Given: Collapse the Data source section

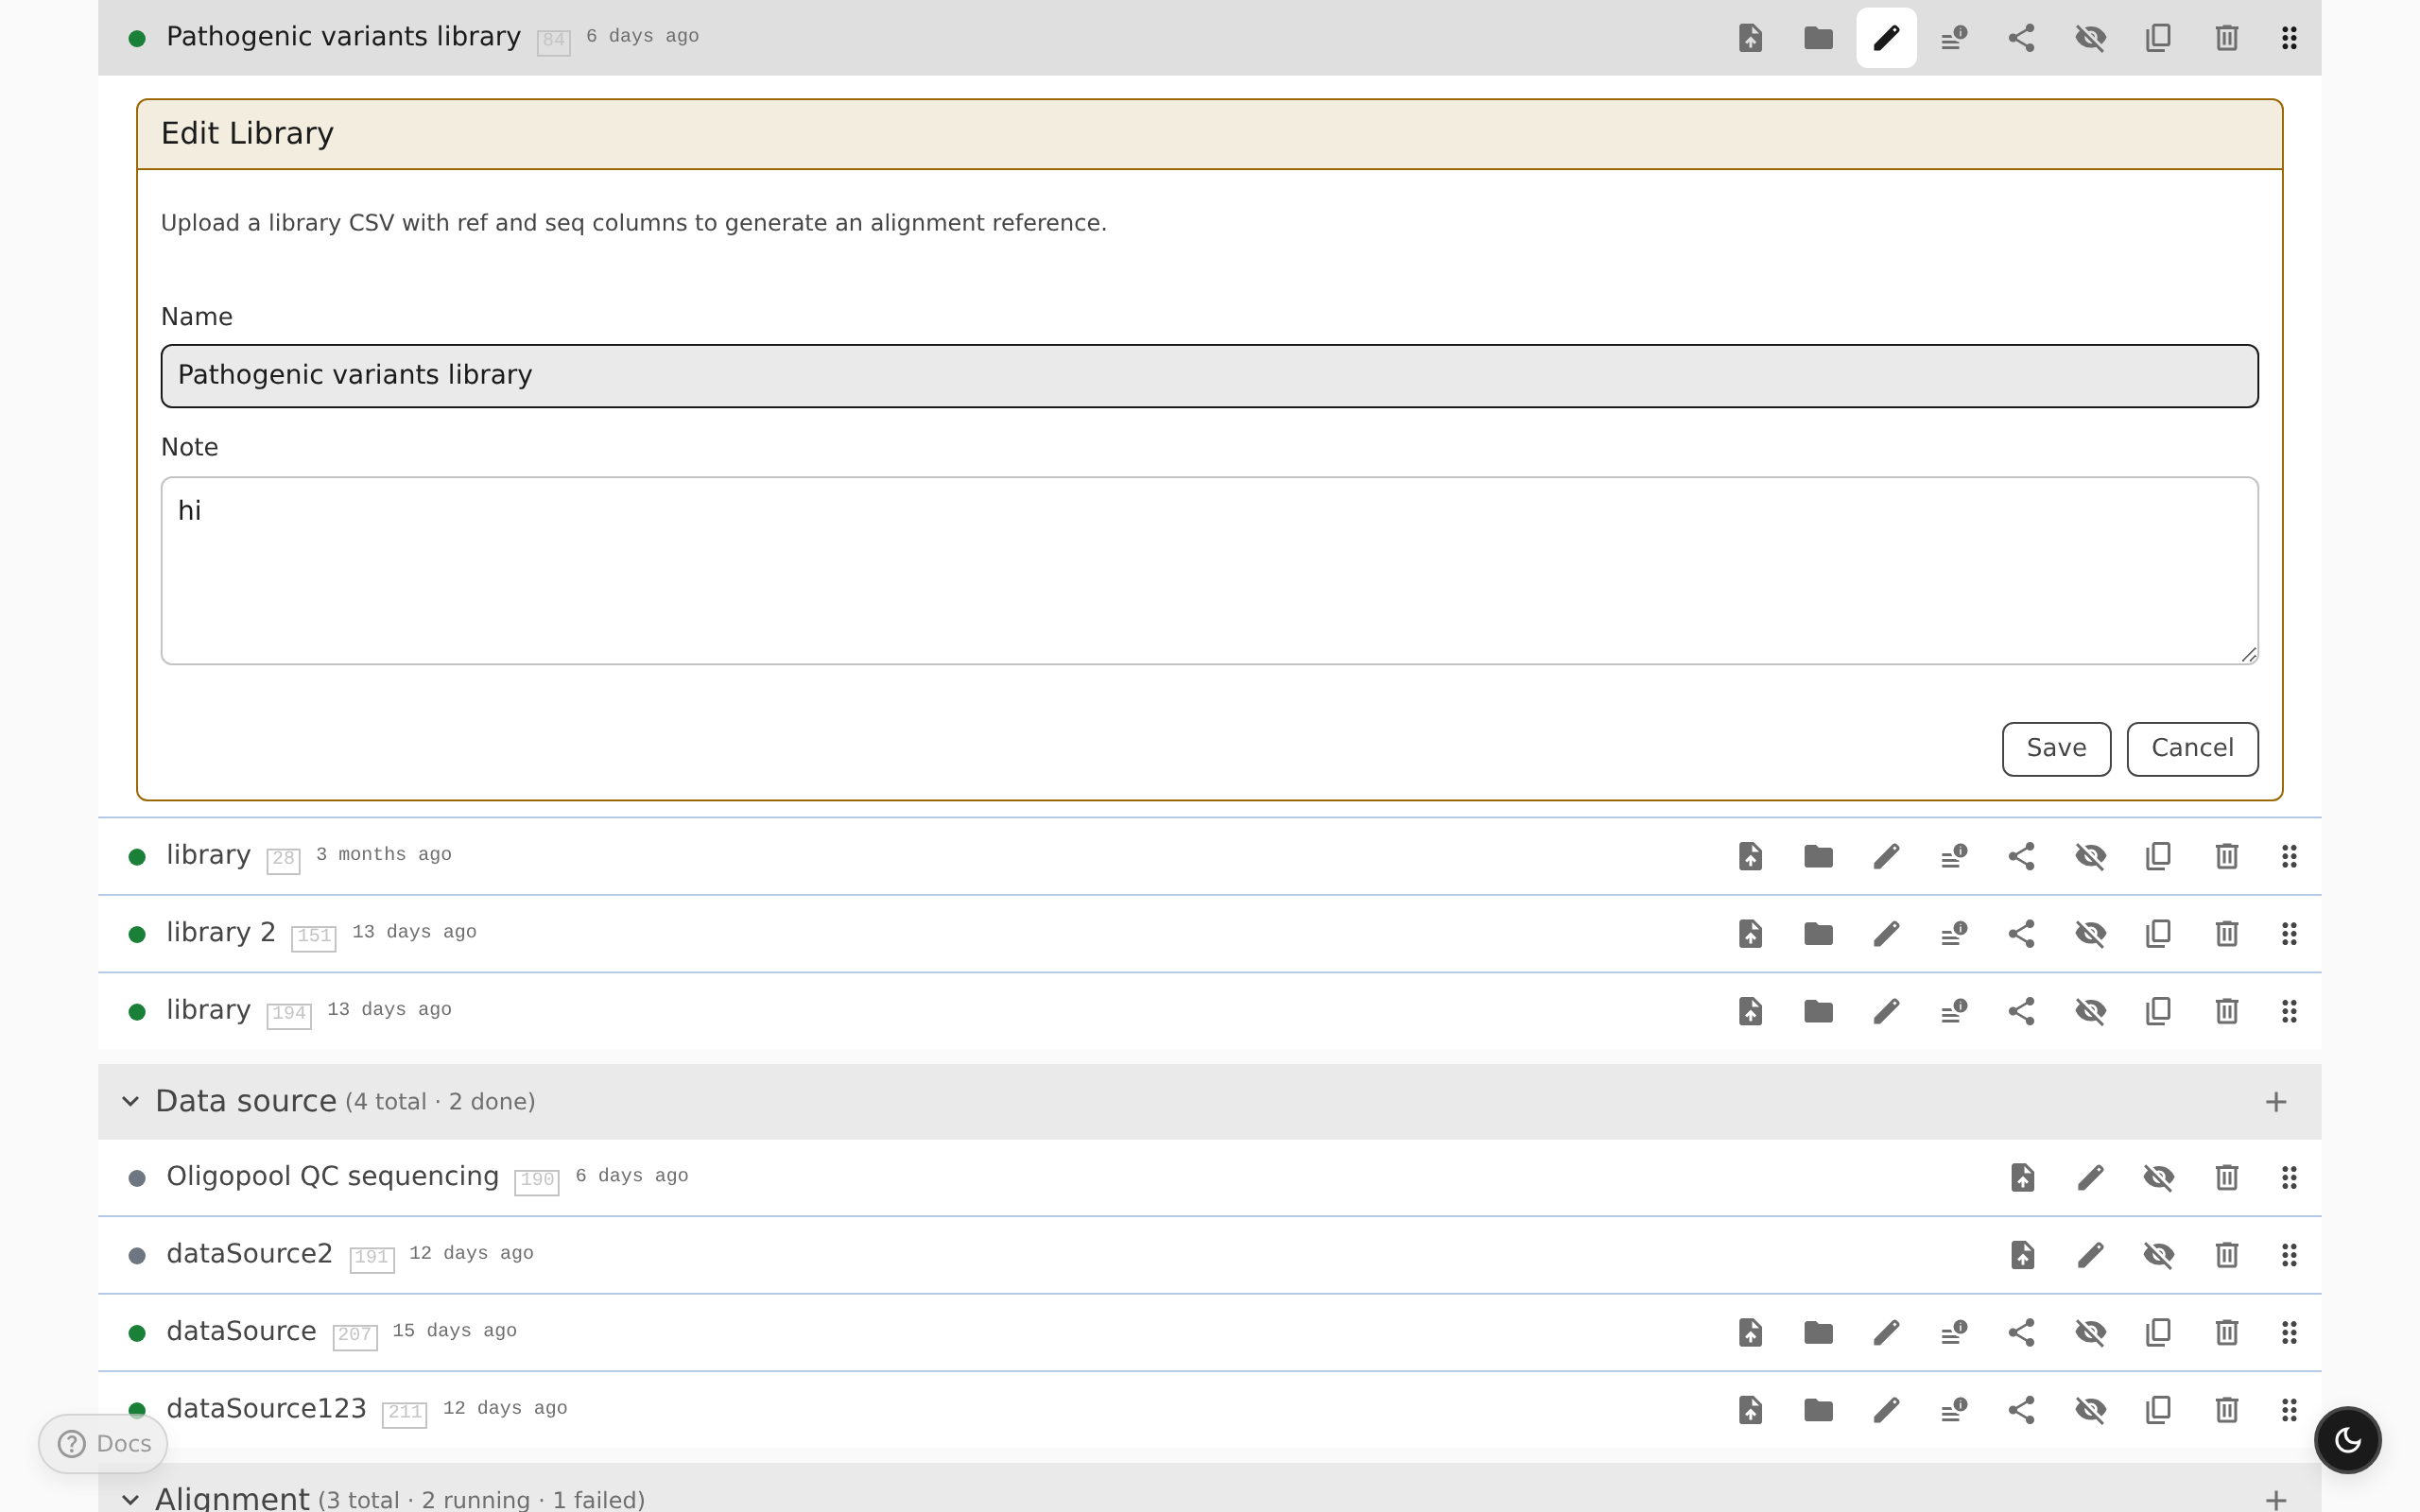Looking at the screenshot, I should coord(130,1101).
